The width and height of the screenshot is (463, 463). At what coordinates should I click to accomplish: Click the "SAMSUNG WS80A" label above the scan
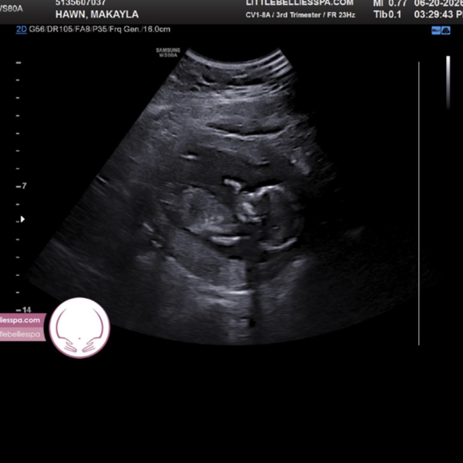tap(168, 53)
